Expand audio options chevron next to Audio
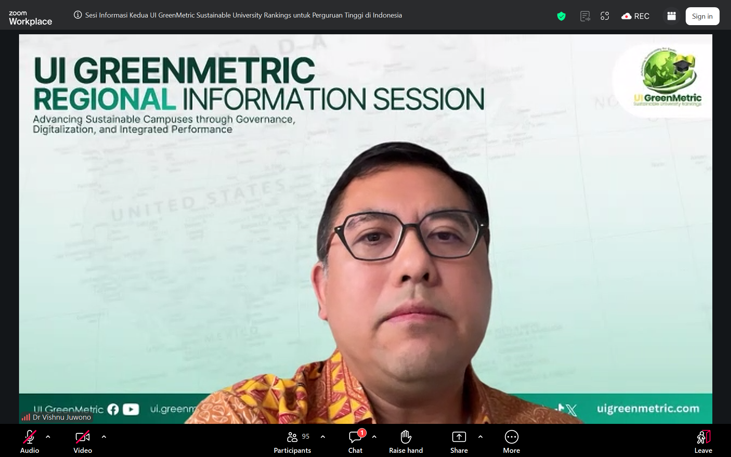The height and width of the screenshot is (457, 731). 48,437
